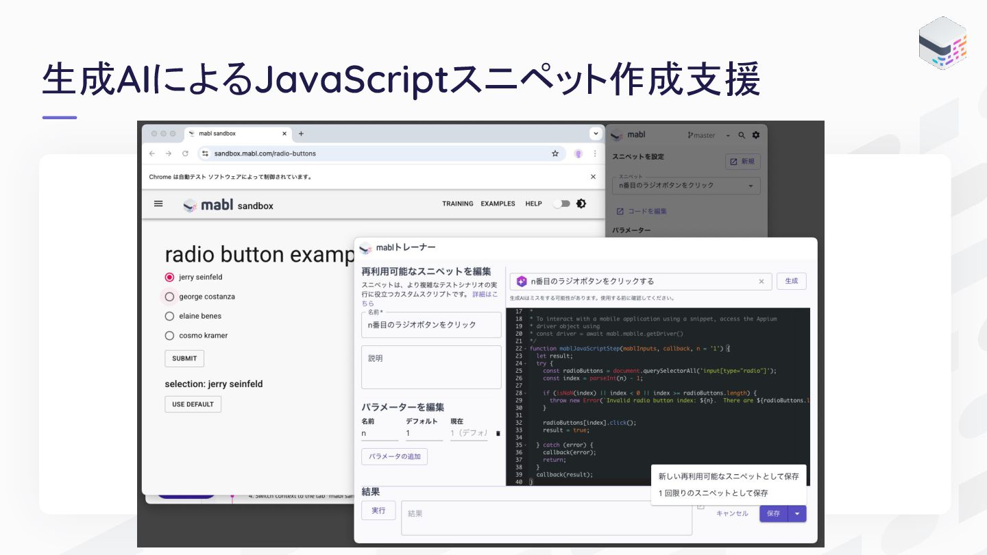Choose 1回限りのスニペットとして保存

coord(729,493)
